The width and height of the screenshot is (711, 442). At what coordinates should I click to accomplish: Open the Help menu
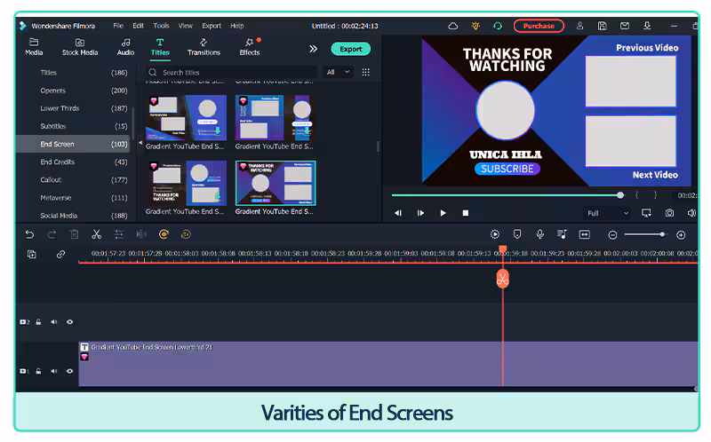point(237,26)
